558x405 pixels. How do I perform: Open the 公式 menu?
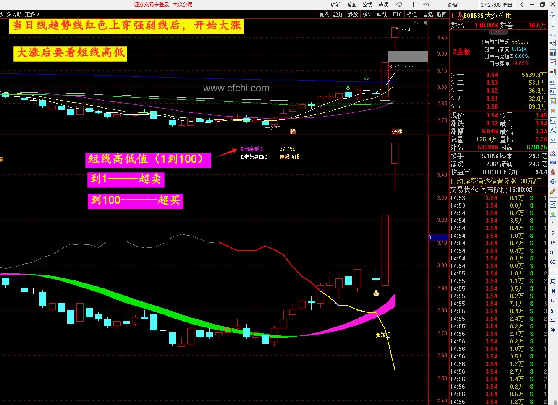click(367, 5)
